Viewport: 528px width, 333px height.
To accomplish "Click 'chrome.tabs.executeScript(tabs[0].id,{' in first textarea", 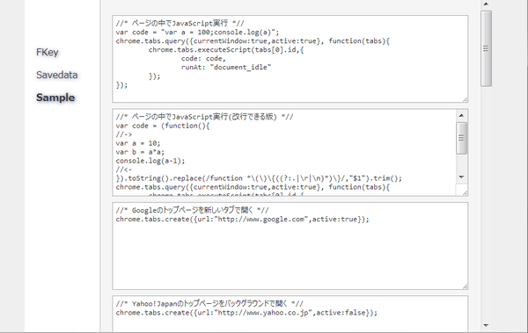I will click(x=226, y=50).
